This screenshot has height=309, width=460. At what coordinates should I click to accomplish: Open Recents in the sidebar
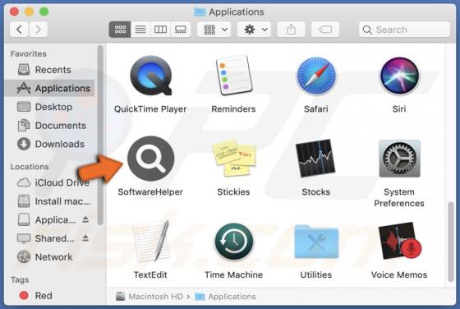(49, 70)
